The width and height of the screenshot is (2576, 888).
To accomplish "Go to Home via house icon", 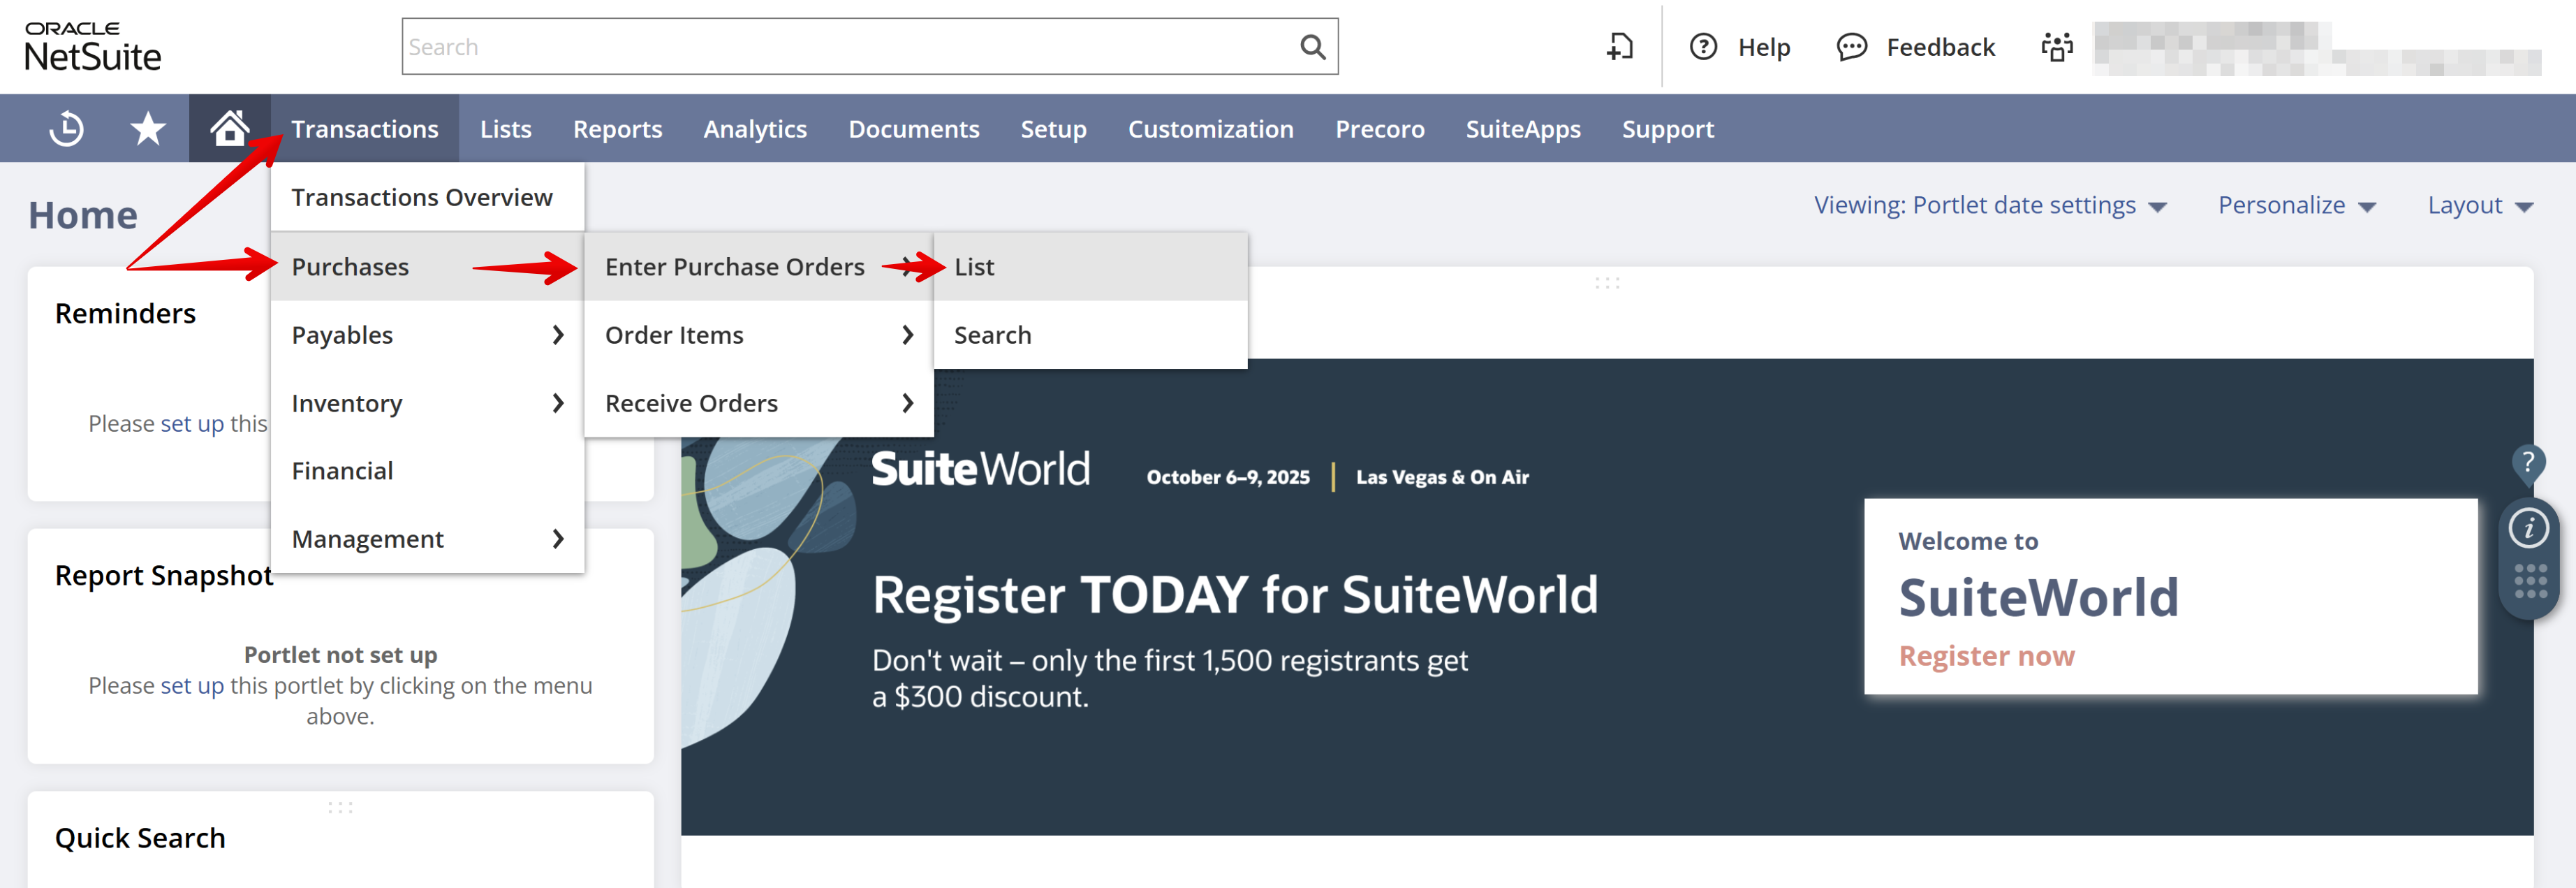I will click(x=230, y=128).
